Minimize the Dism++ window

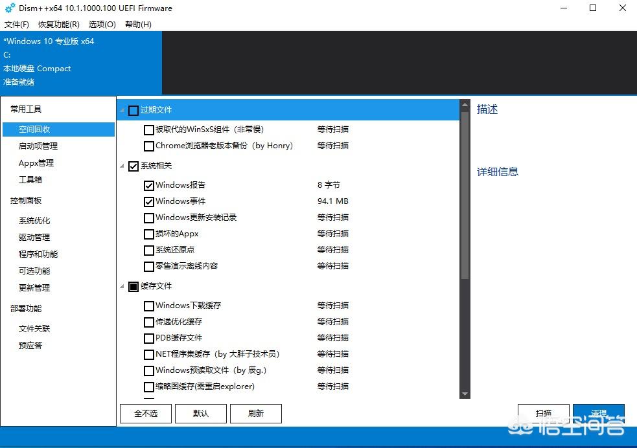point(564,8)
